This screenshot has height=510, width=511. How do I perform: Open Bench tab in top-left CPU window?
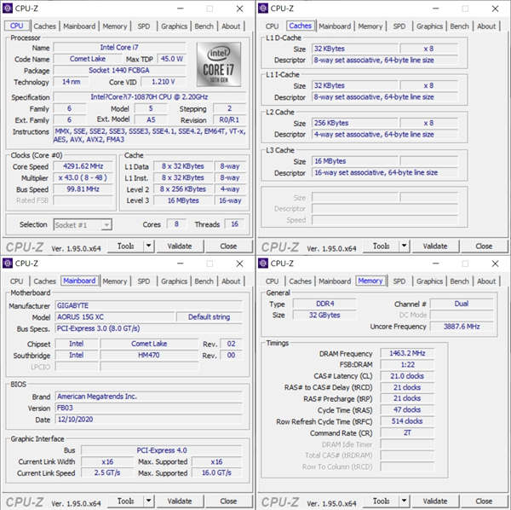(x=204, y=26)
